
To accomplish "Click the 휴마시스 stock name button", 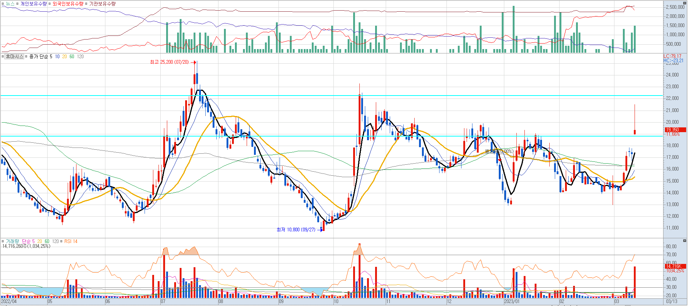I will pos(14,56).
